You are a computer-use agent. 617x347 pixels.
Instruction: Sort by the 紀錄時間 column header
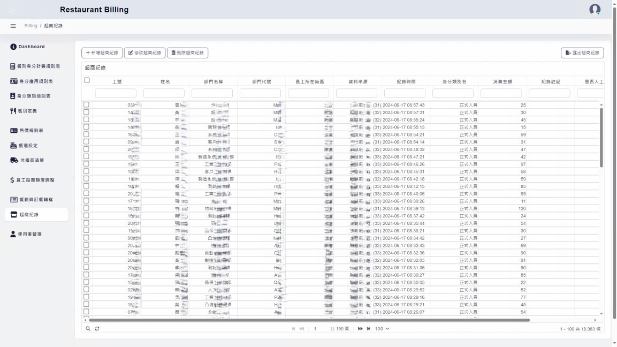pyautogui.click(x=406, y=81)
